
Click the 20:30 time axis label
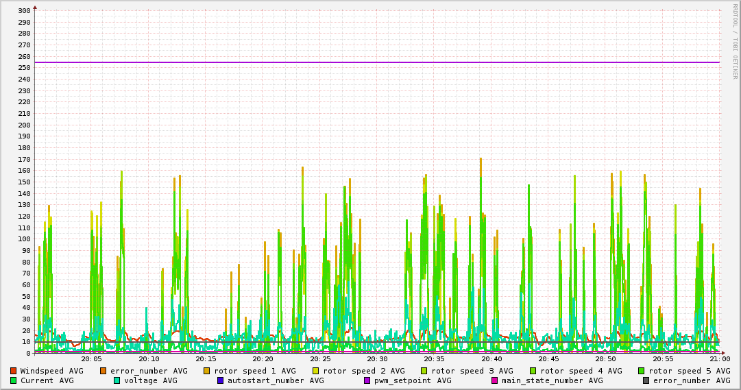click(x=377, y=358)
